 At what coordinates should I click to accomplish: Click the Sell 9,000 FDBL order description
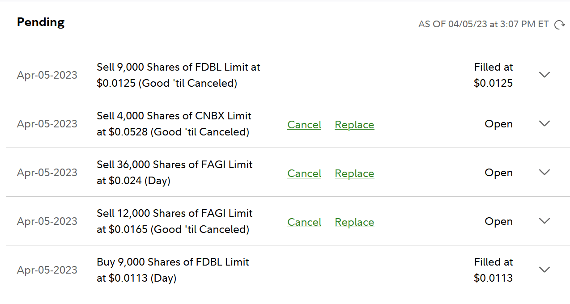pyautogui.click(x=178, y=75)
